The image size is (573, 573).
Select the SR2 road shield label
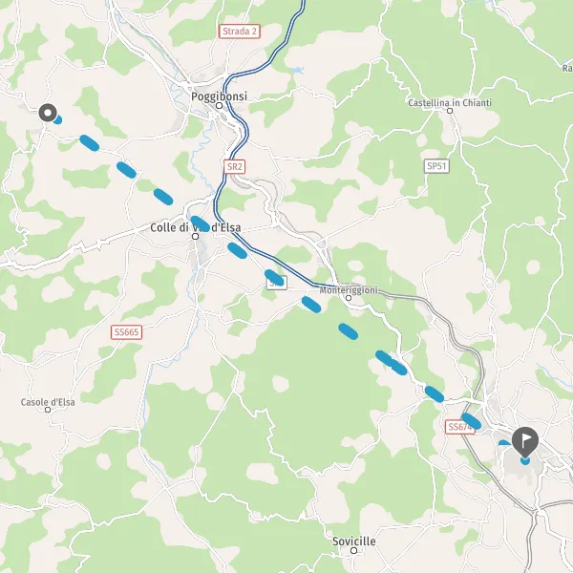(235, 166)
